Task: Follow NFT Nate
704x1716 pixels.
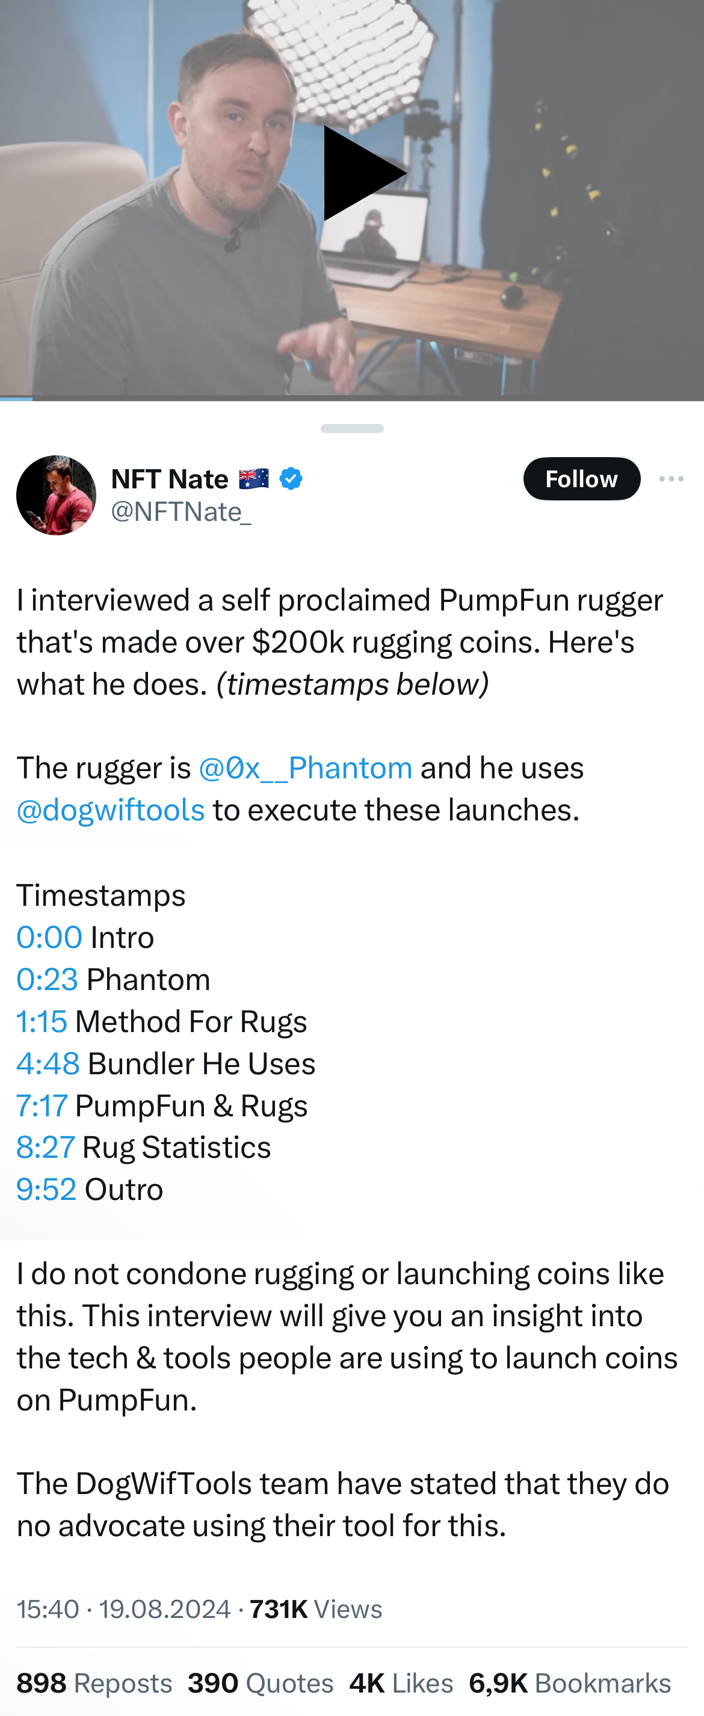Action: tap(581, 478)
